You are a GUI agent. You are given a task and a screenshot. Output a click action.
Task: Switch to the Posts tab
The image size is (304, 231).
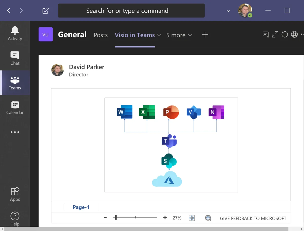(101, 35)
